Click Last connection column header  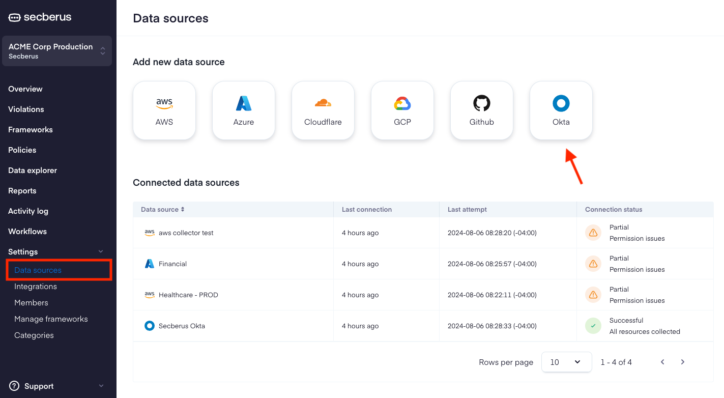point(367,209)
